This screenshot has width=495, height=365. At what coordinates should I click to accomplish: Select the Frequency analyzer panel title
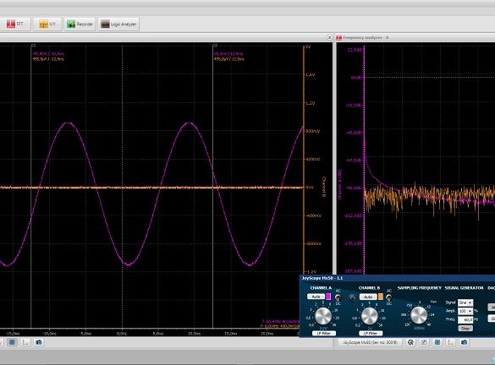(x=366, y=37)
